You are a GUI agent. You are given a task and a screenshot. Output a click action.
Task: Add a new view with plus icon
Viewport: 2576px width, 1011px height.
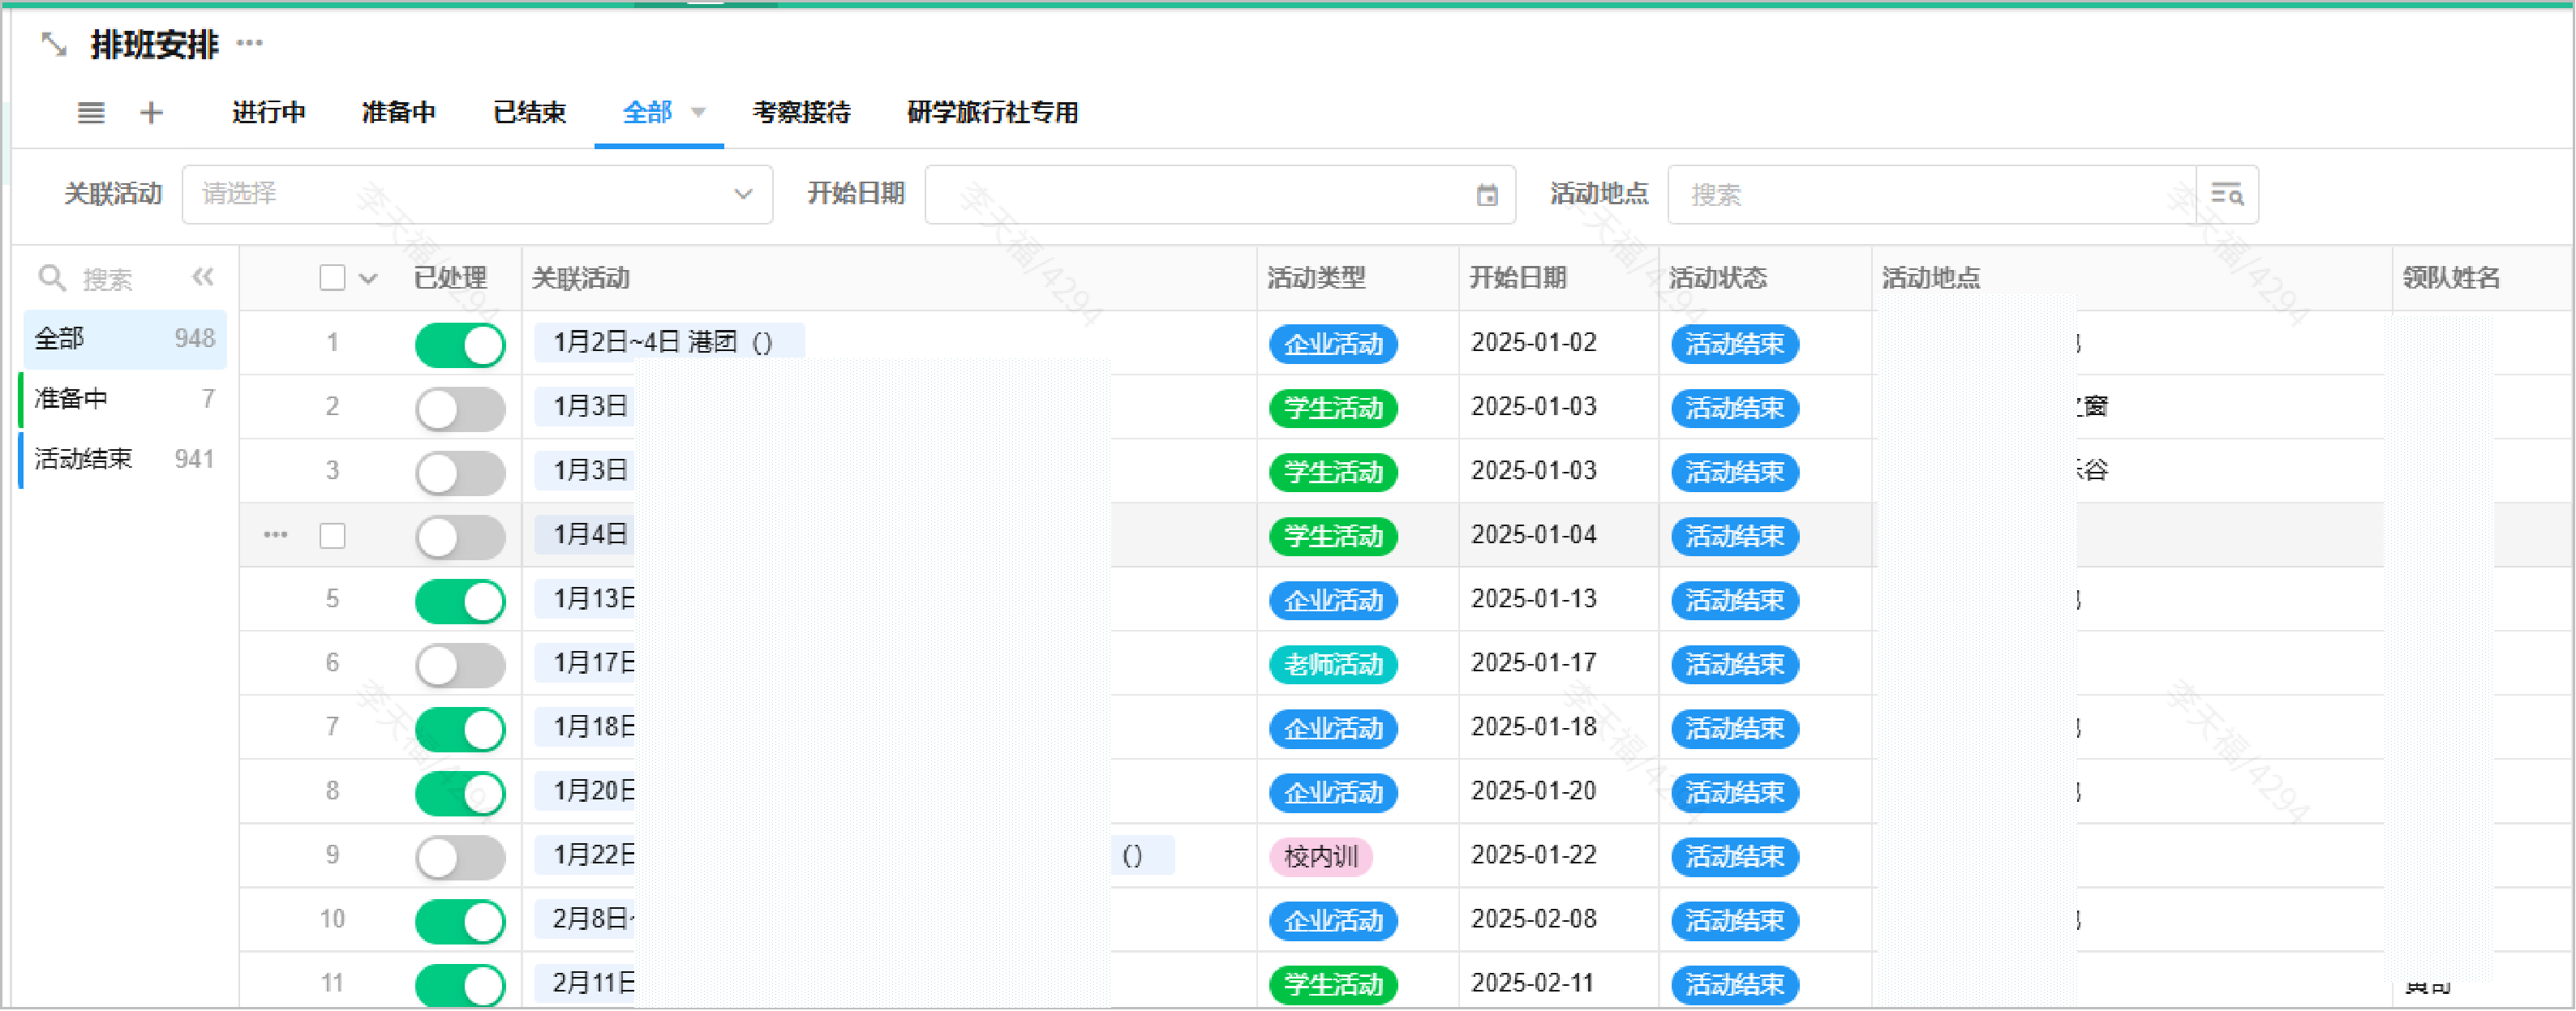(151, 112)
